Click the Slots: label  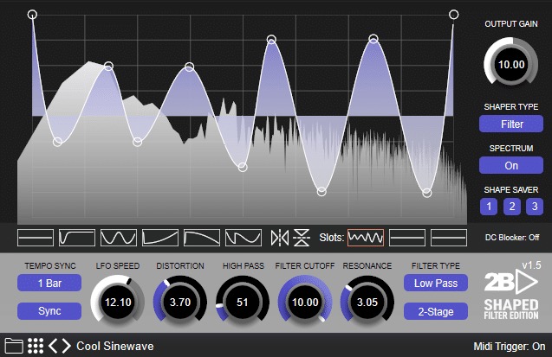pyautogui.click(x=331, y=238)
